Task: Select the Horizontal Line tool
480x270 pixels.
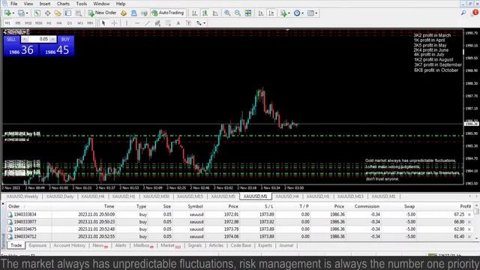Action: [136, 23]
